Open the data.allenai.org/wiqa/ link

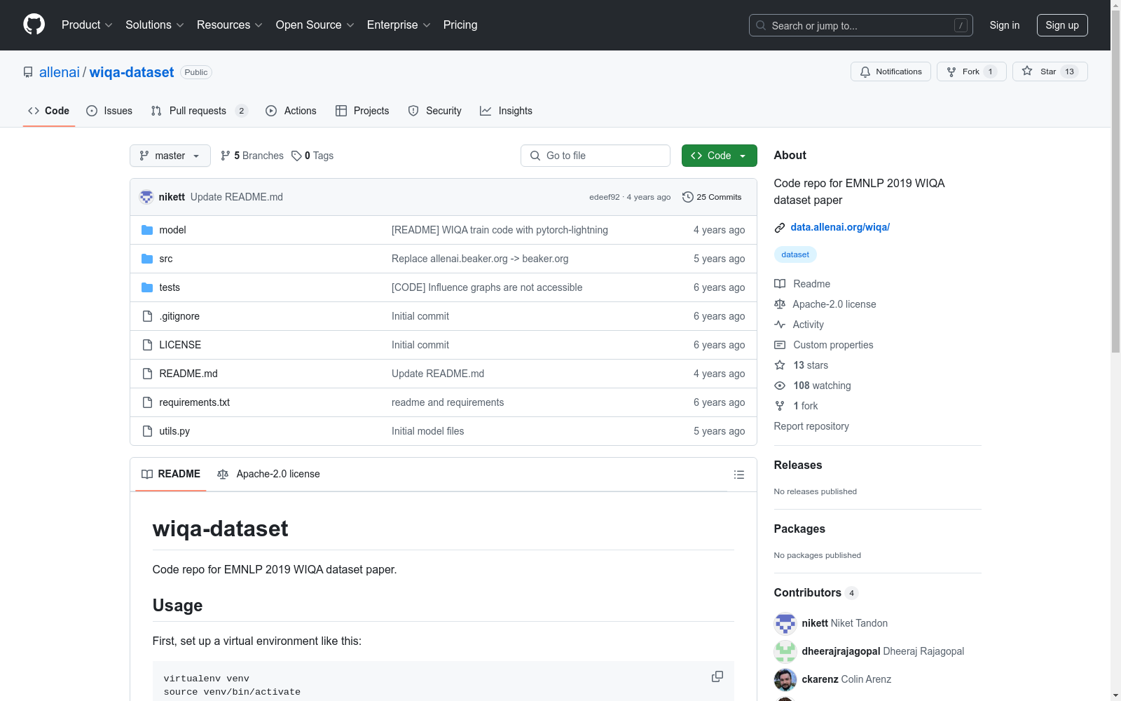840,227
